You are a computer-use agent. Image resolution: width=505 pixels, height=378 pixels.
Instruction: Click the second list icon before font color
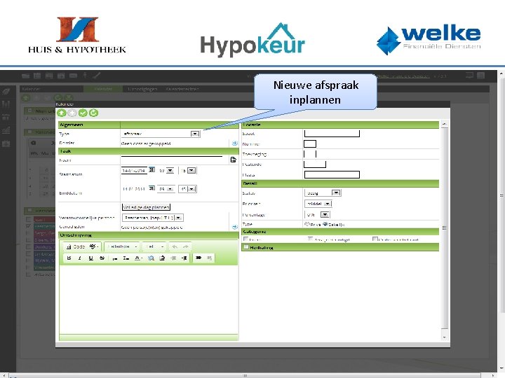tap(126, 258)
